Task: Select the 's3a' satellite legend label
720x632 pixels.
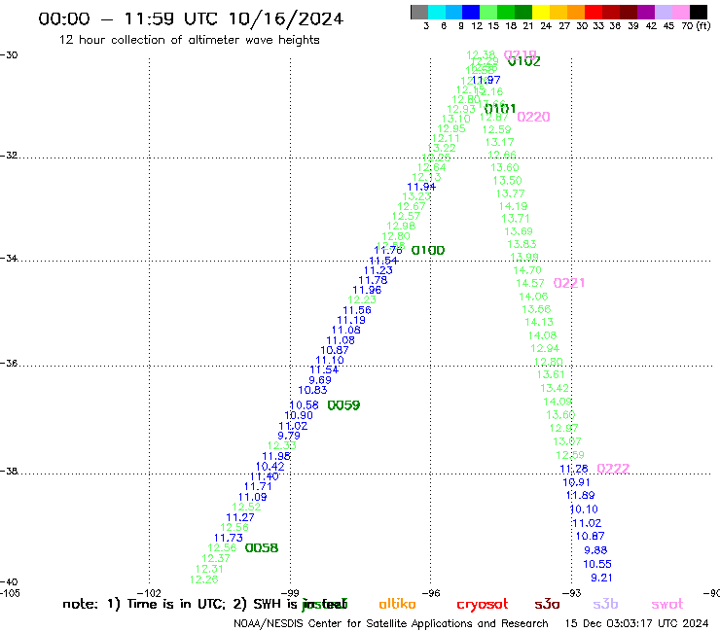Action: [547, 605]
